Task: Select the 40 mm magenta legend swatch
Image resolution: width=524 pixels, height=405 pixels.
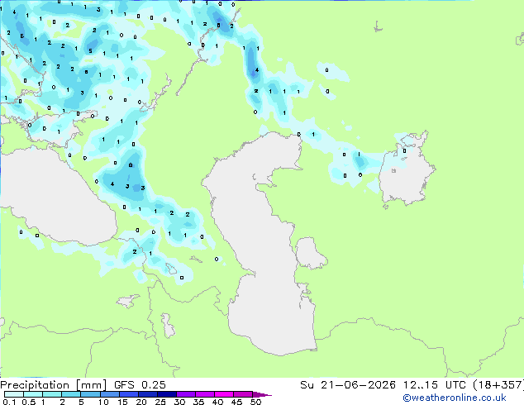Action: [x=224, y=394]
